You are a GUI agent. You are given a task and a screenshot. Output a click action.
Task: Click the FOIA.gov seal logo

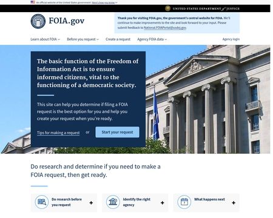click(38, 21)
